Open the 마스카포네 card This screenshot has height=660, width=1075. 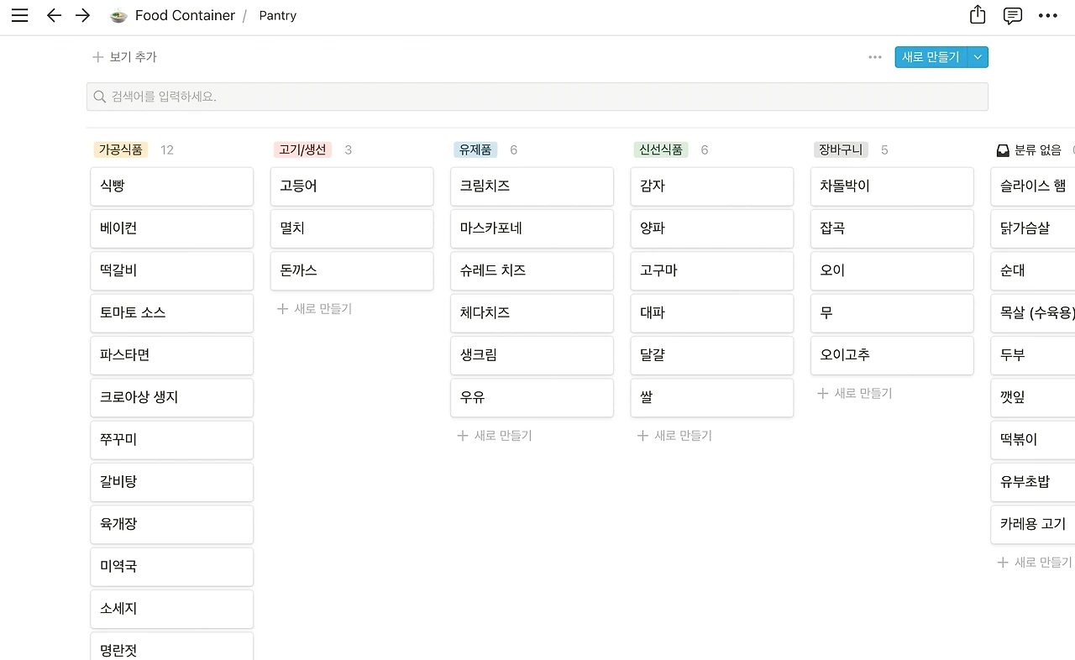tap(532, 228)
